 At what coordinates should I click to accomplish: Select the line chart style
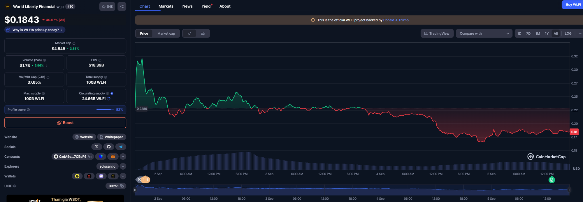tap(189, 34)
